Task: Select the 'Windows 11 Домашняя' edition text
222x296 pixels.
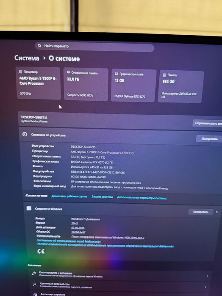Action: 86,219
